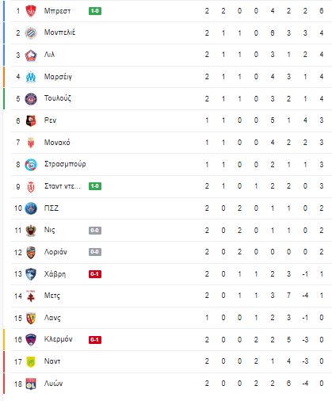The width and height of the screenshot is (332, 401).
Task: Click the PSG club logo
Action: pos(31,208)
